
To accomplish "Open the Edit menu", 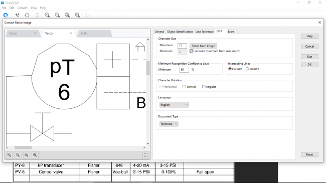I will [12, 8].
